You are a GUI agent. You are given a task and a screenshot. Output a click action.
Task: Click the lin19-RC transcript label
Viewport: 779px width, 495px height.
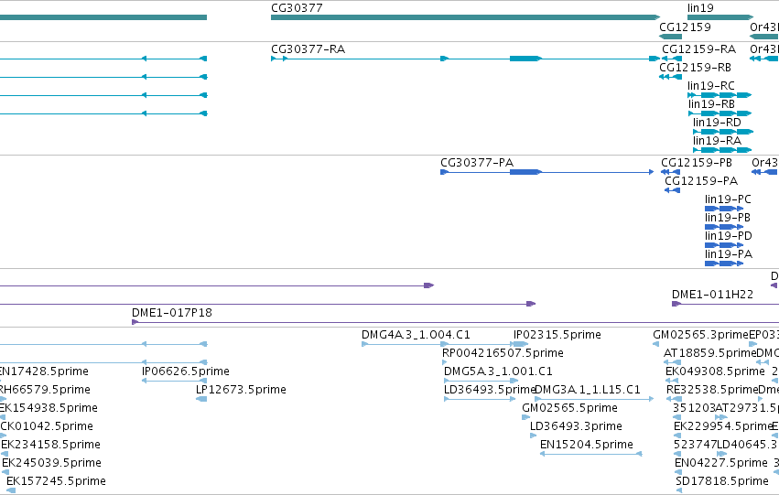point(710,86)
